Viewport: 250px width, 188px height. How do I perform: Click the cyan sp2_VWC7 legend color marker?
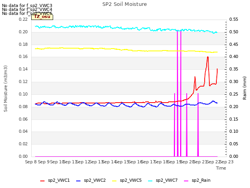pos(150,181)
